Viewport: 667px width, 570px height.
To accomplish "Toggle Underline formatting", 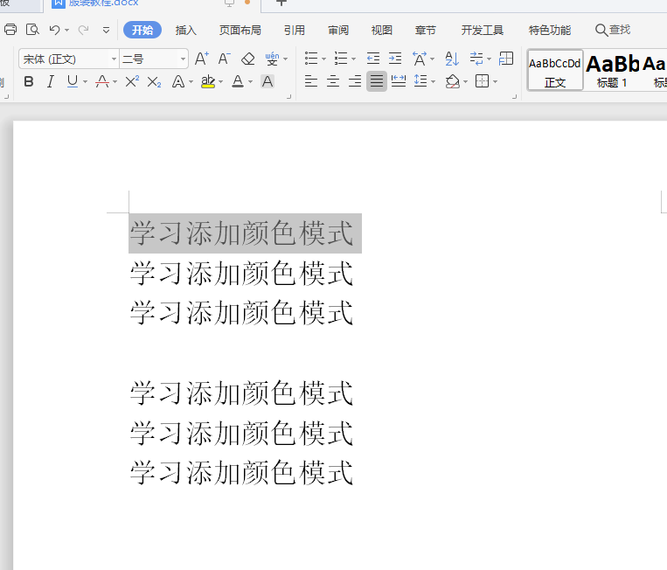I will coord(73,81).
